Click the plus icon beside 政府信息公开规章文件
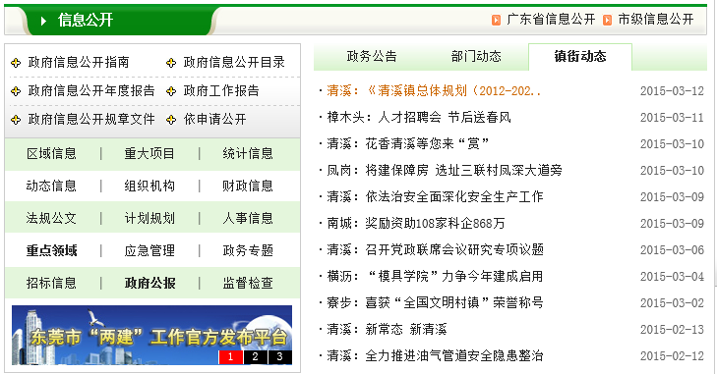This screenshot has width=717, height=374. pyautogui.click(x=16, y=120)
